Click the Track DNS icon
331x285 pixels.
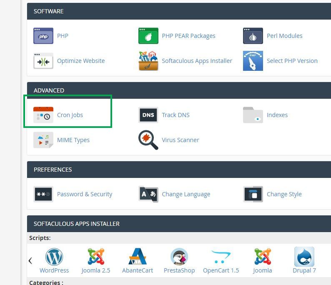click(x=148, y=115)
